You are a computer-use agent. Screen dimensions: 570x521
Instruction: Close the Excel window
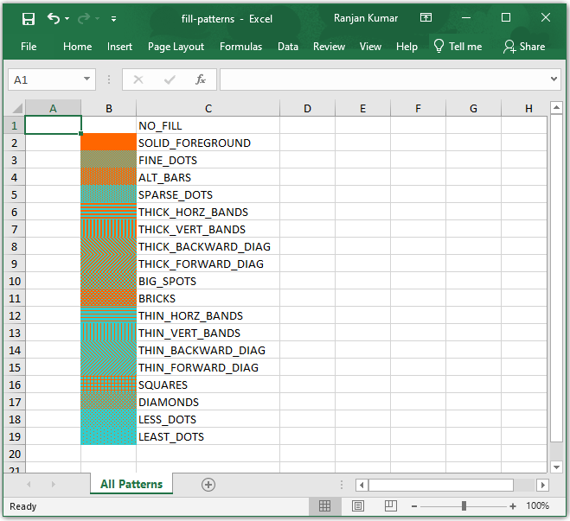545,17
